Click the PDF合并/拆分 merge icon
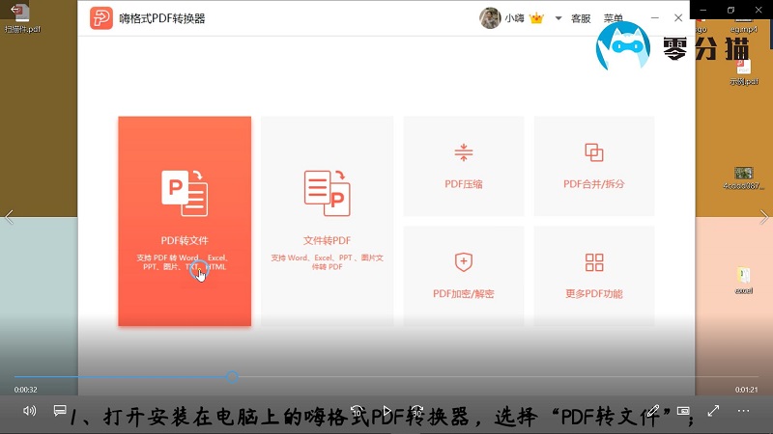This screenshot has width=773, height=434. coord(593,152)
